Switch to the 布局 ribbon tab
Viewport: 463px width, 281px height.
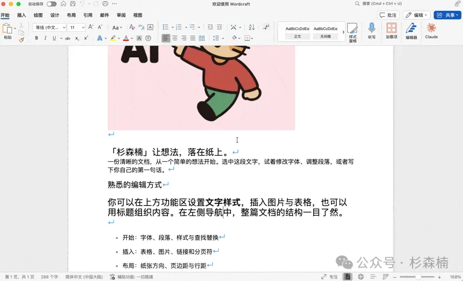coord(71,15)
